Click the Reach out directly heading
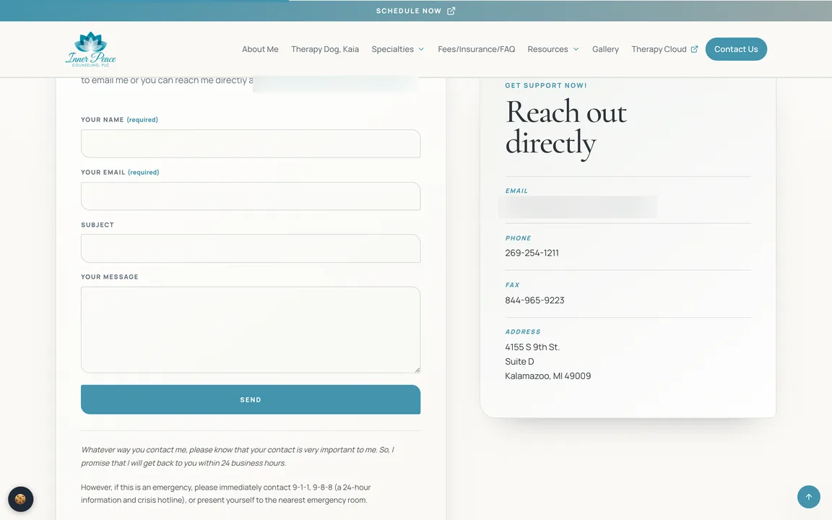Viewport: 832px width, 520px height. point(566,128)
